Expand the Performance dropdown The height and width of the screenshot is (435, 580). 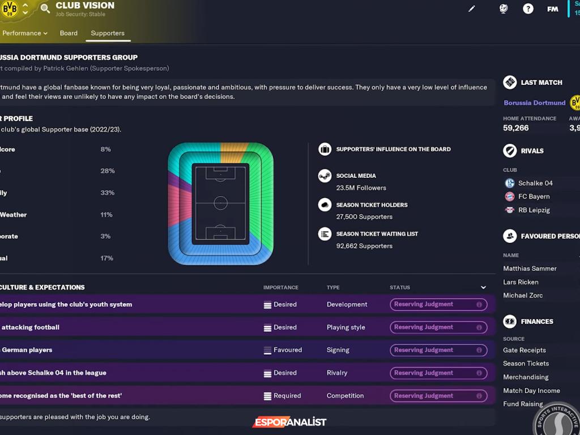[24, 33]
